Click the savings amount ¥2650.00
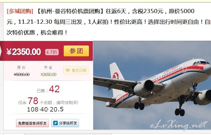Screen dimensions: 211x135 [49, 74]
